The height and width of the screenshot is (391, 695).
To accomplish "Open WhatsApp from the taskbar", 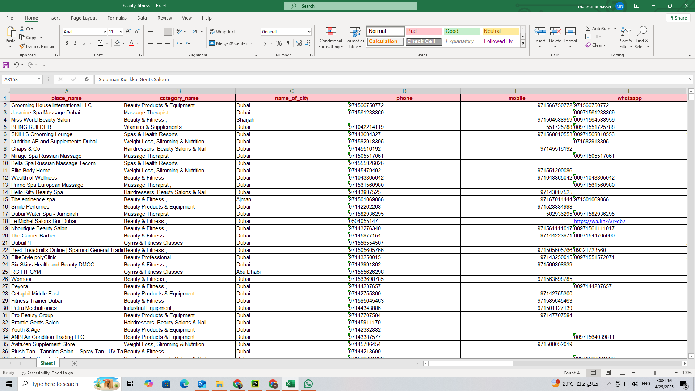I will pyautogui.click(x=308, y=384).
